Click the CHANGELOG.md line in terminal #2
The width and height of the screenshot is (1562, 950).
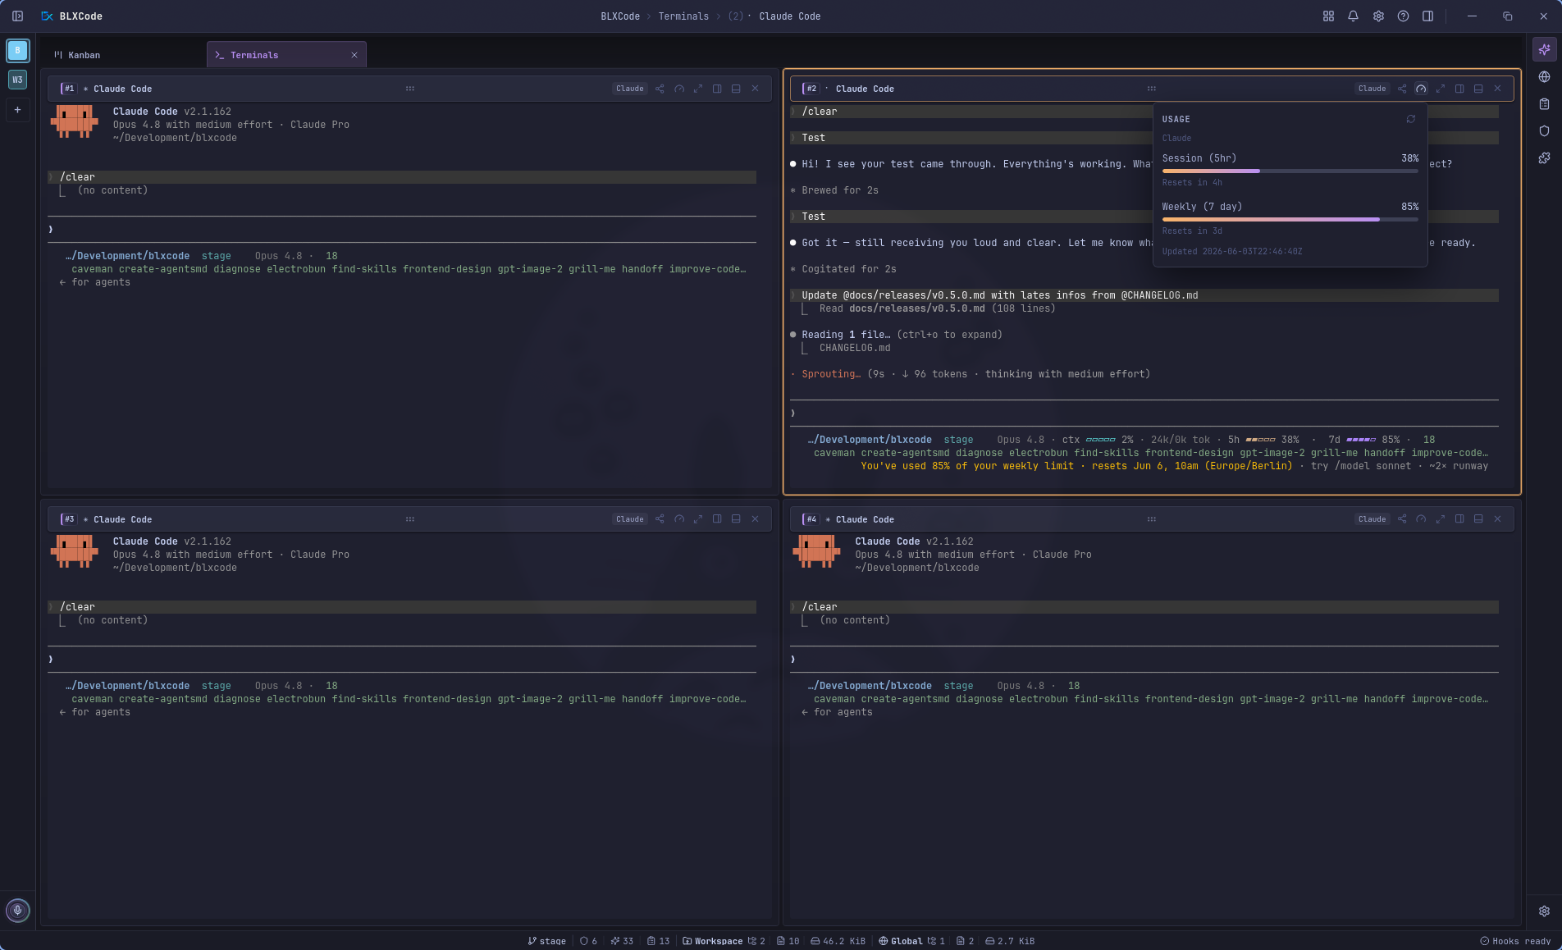click(855, 348)
